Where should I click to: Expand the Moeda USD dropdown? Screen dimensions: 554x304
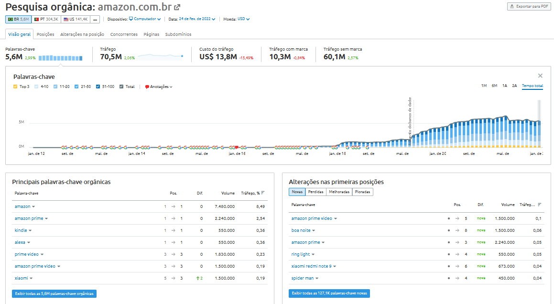coord(244,19)
